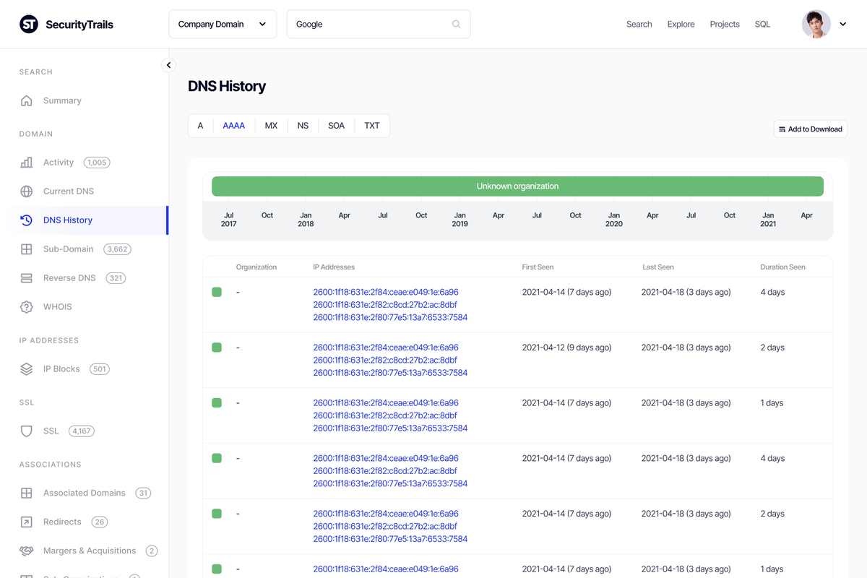867x578 pixels.
Task: Open Projects in top navigation
Action: coord(725,25)
